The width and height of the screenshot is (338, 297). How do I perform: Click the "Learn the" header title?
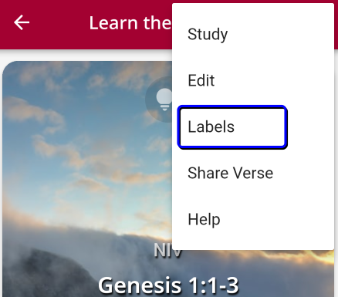(x=130, y=23)
